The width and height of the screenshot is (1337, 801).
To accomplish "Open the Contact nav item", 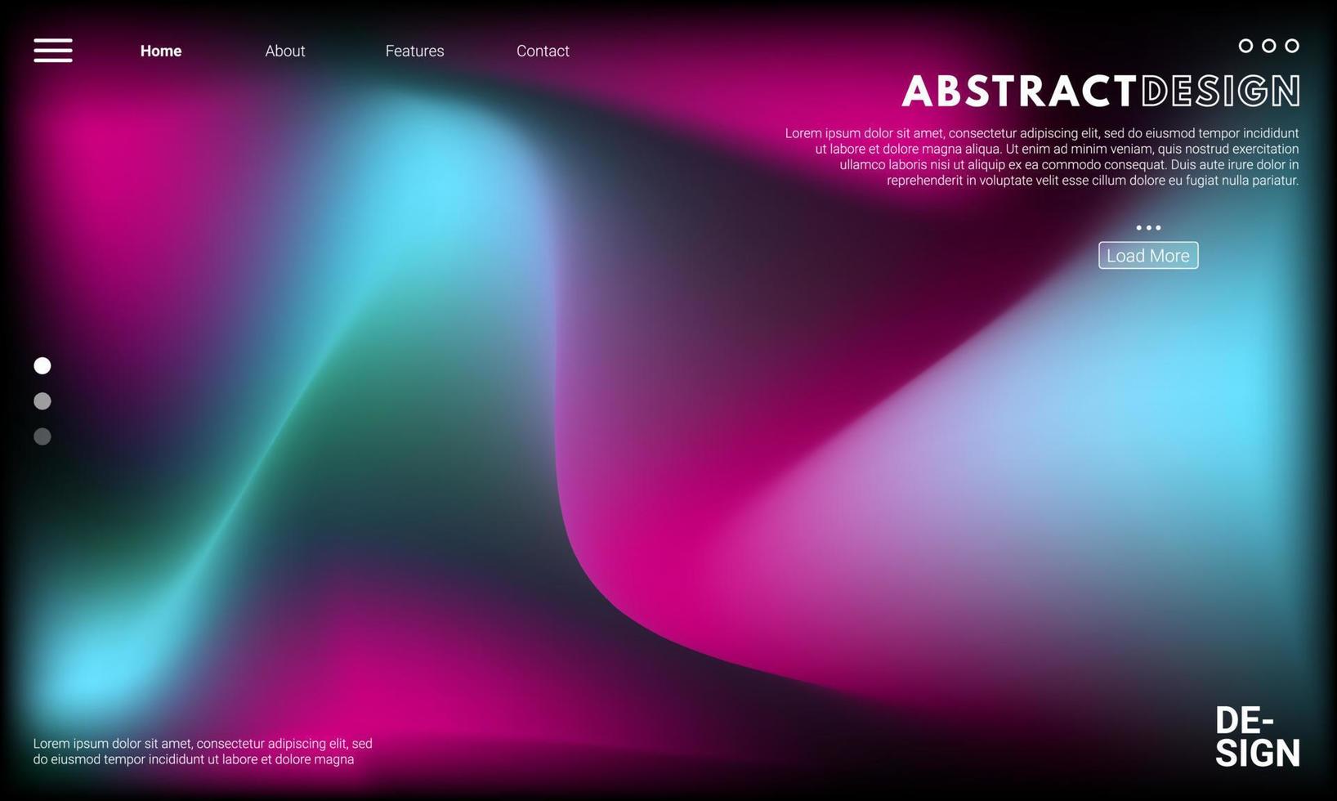I will (x=543, y=51).
